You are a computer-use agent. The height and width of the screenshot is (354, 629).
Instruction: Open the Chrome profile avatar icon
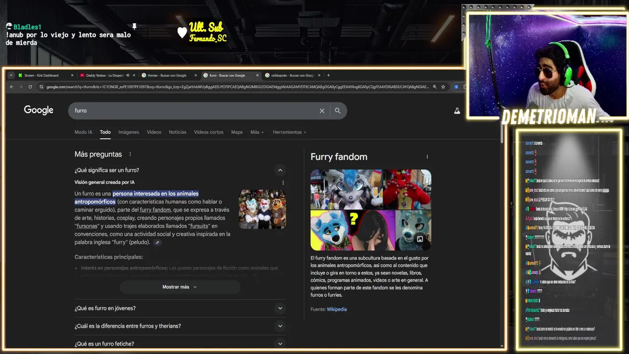point(456,87)
